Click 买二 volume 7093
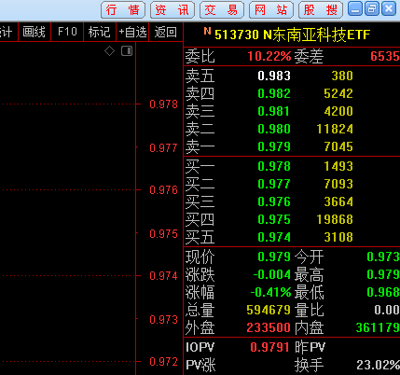The width and height of the screenshot is (400, 375). pos(338,184)
